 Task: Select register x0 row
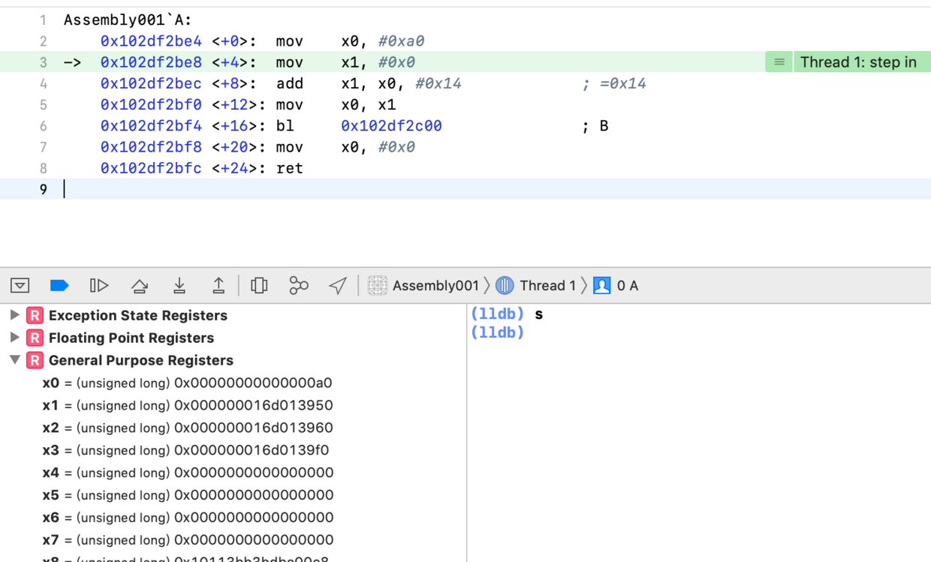coord(233,383)
